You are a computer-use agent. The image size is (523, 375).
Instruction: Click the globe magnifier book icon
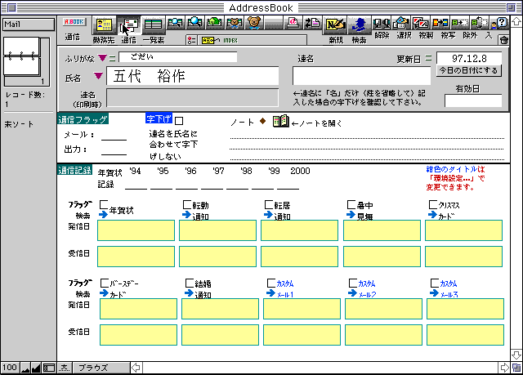pyautogui.click(x=194, y=23)
